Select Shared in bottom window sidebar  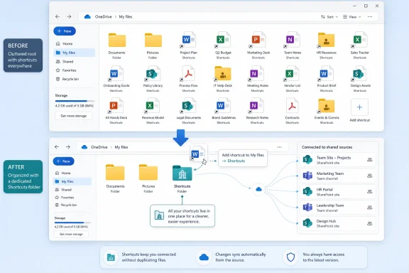72,190
